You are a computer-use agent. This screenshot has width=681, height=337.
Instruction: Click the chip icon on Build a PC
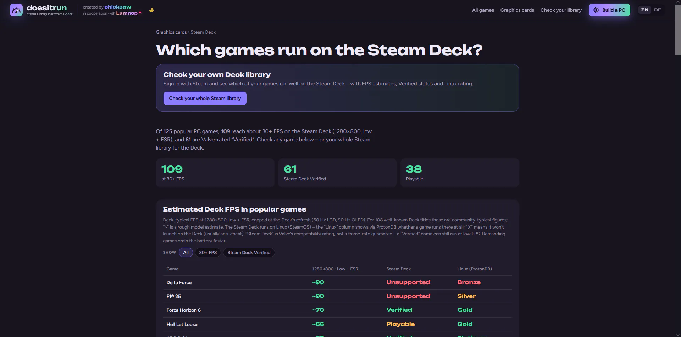[x=596, y=10]
